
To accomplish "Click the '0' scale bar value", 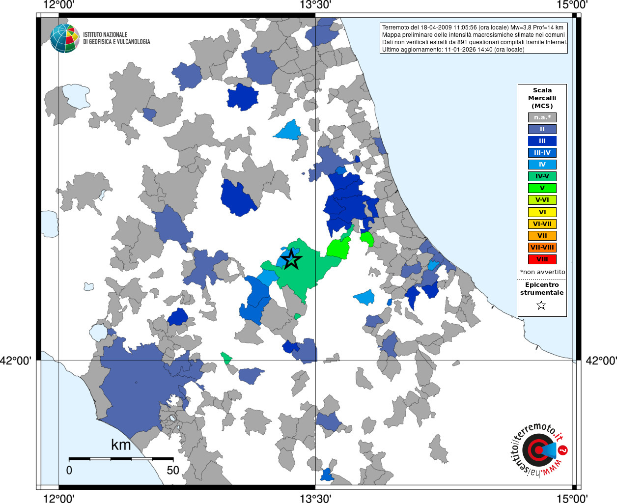I will 69,470.
